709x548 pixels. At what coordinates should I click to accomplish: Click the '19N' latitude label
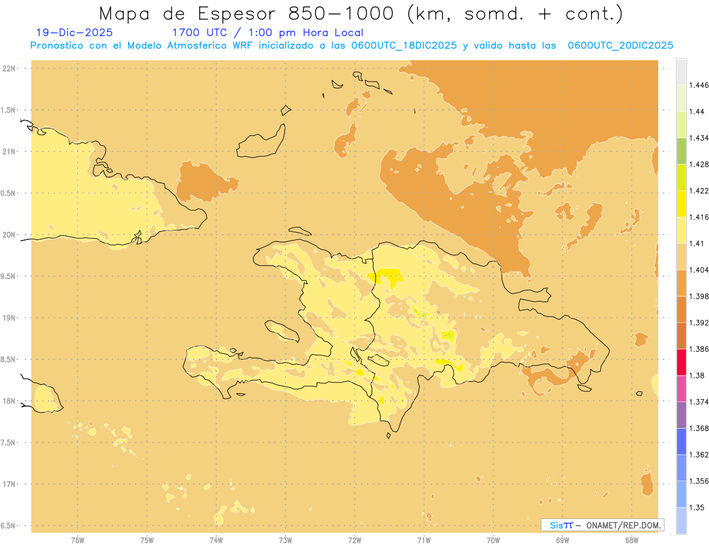[9, 317]
